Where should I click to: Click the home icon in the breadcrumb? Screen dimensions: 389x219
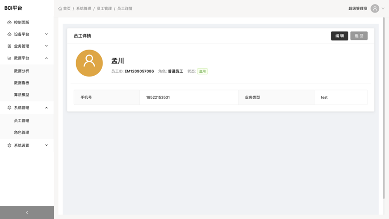point(60,9)
